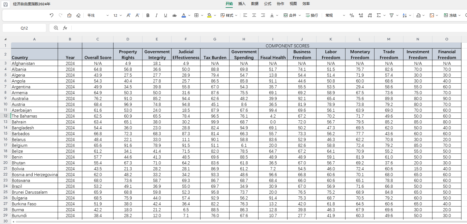Click the fill color bucket swatch
The height and width of the screenshot is (224, 467).
209,15
